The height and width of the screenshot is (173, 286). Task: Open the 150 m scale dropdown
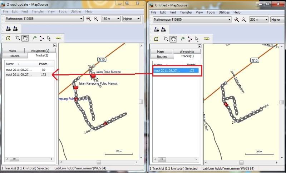click(111, 19)
